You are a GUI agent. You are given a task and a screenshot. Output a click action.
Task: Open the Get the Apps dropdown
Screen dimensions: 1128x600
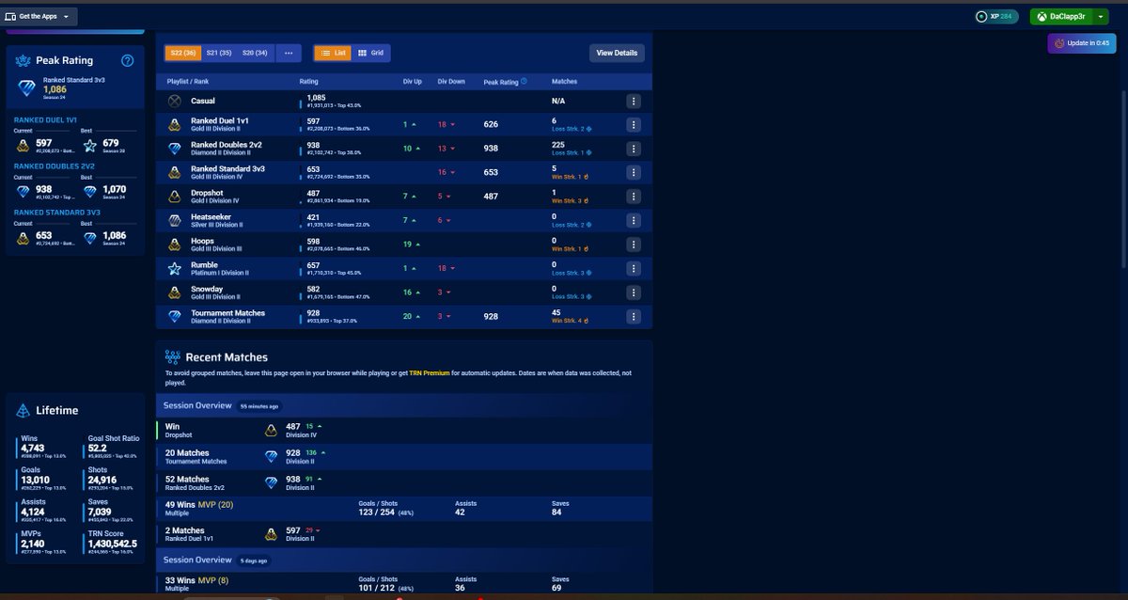pyautogui.click(x=39, y=16)
